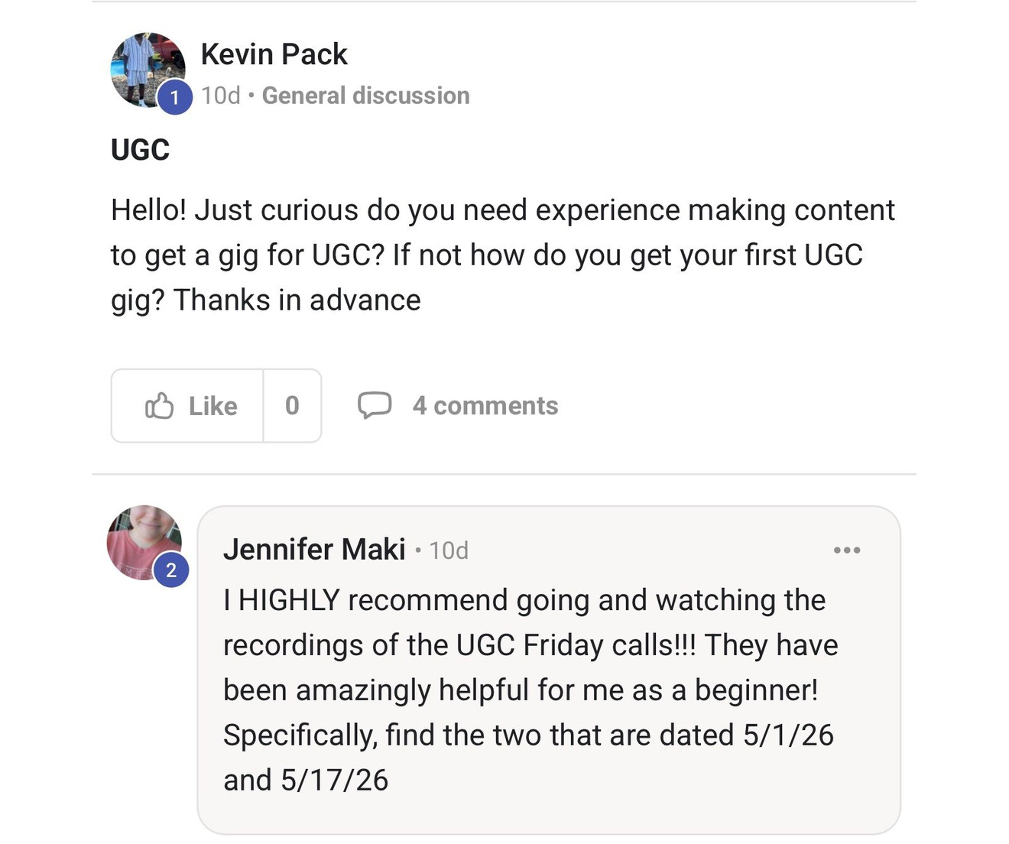The height and width of the screenshot is (844, 1009).
Task: Click the Like label text
Action: click(x=213, y=406)
